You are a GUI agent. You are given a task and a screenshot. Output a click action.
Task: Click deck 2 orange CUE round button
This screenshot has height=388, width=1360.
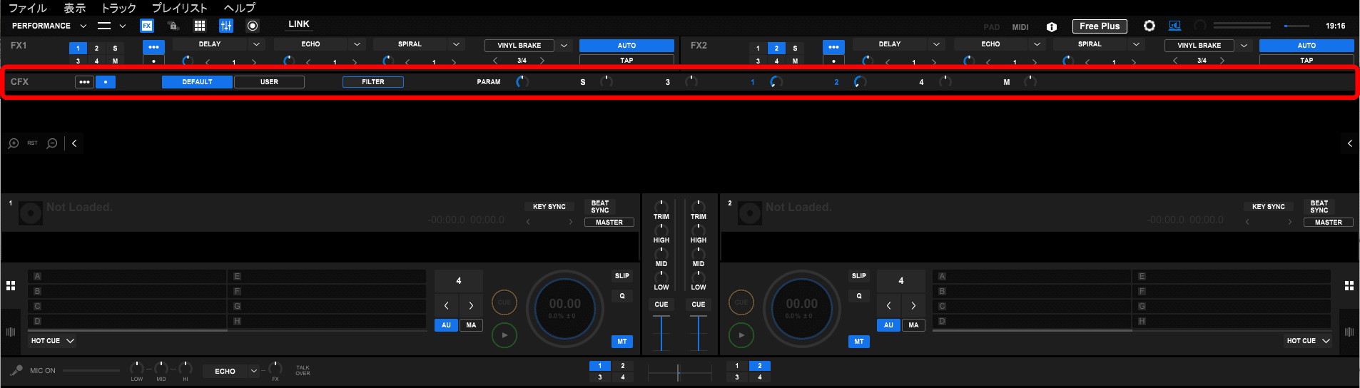(x=741, y=302)
